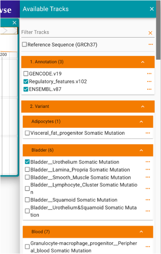Clear the Filter Tracks field with orange X

coord(150,33)
